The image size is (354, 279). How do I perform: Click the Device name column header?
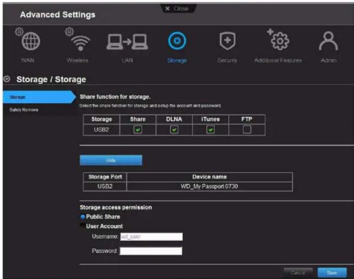pos(209,177)
